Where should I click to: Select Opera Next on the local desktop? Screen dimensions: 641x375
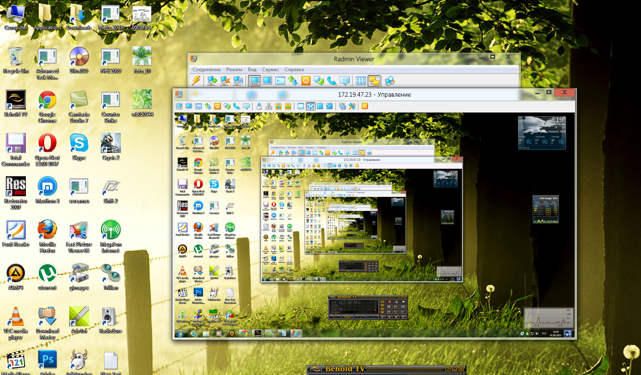pos(47,150)
